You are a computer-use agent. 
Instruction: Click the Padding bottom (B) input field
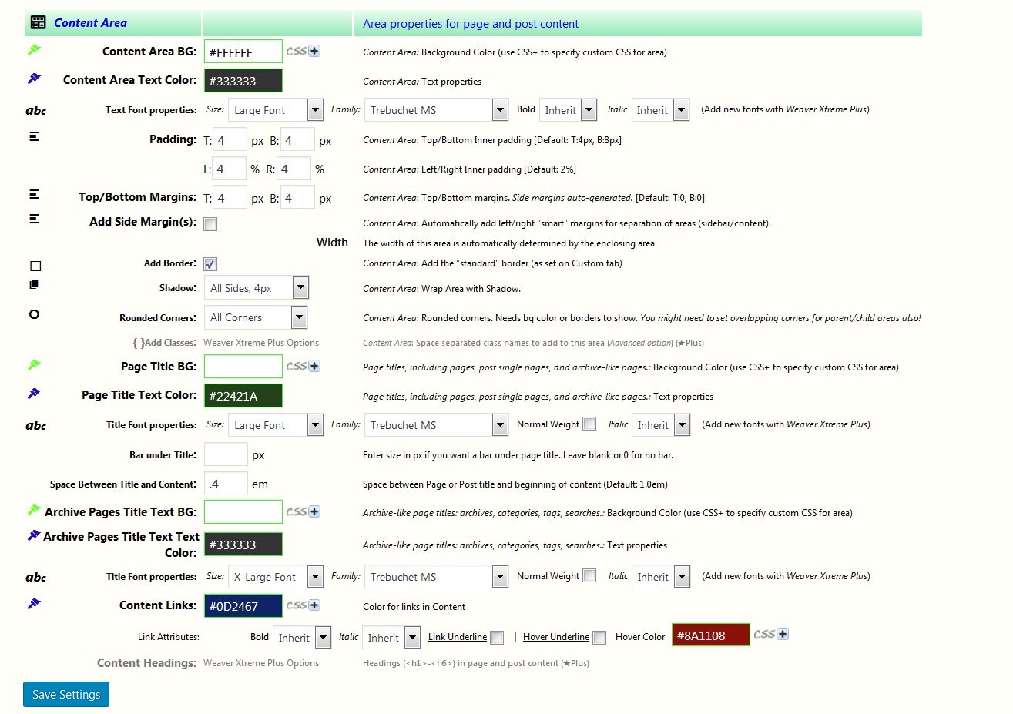point(297,139)
